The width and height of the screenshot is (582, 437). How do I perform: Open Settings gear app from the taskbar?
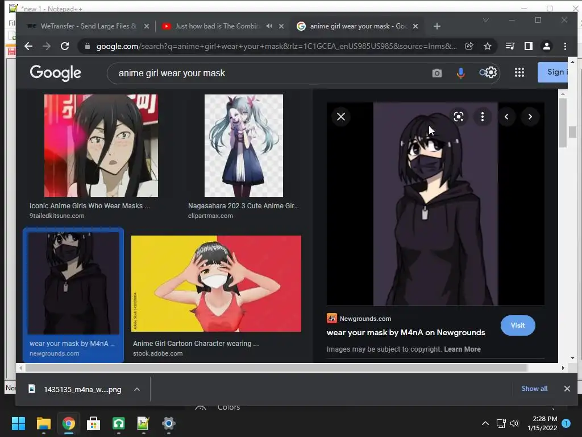pyautogui.click(x=168, y=423)
